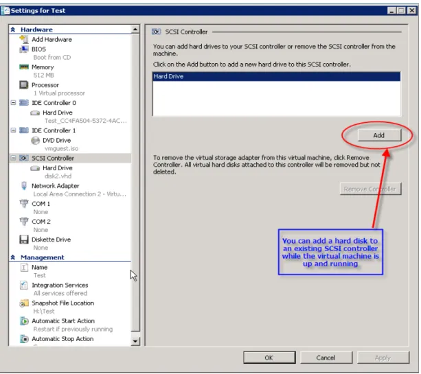This screenshot has height=374, width=421.
Task: Click the Integration Services icon
Action: [x=24, y=285]
